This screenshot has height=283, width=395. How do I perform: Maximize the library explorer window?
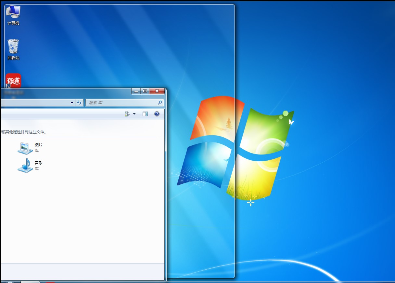tap(145, 91)
